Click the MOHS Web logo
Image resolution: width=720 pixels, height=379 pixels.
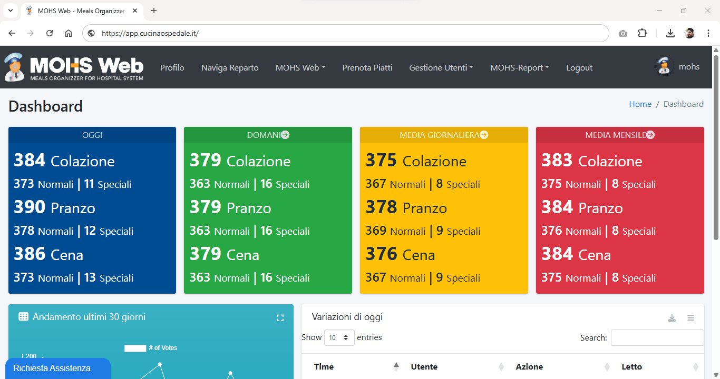pos(74,67)
